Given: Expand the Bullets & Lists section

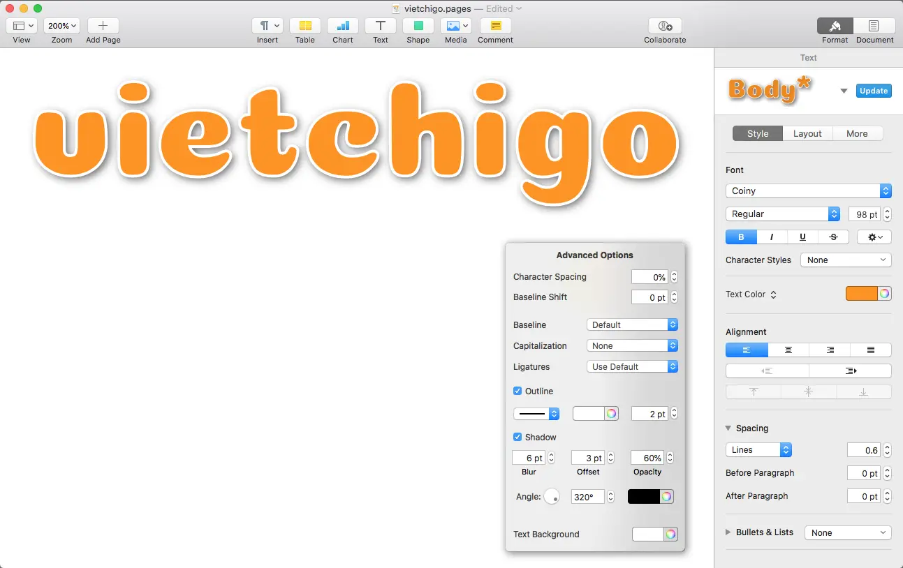Looking at the screenshot, I should click(729, 532).
